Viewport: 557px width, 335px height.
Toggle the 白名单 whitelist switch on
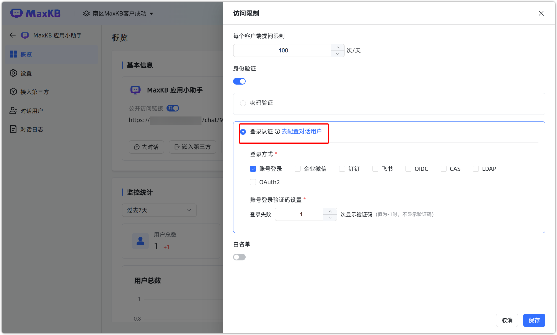point(239,257)
